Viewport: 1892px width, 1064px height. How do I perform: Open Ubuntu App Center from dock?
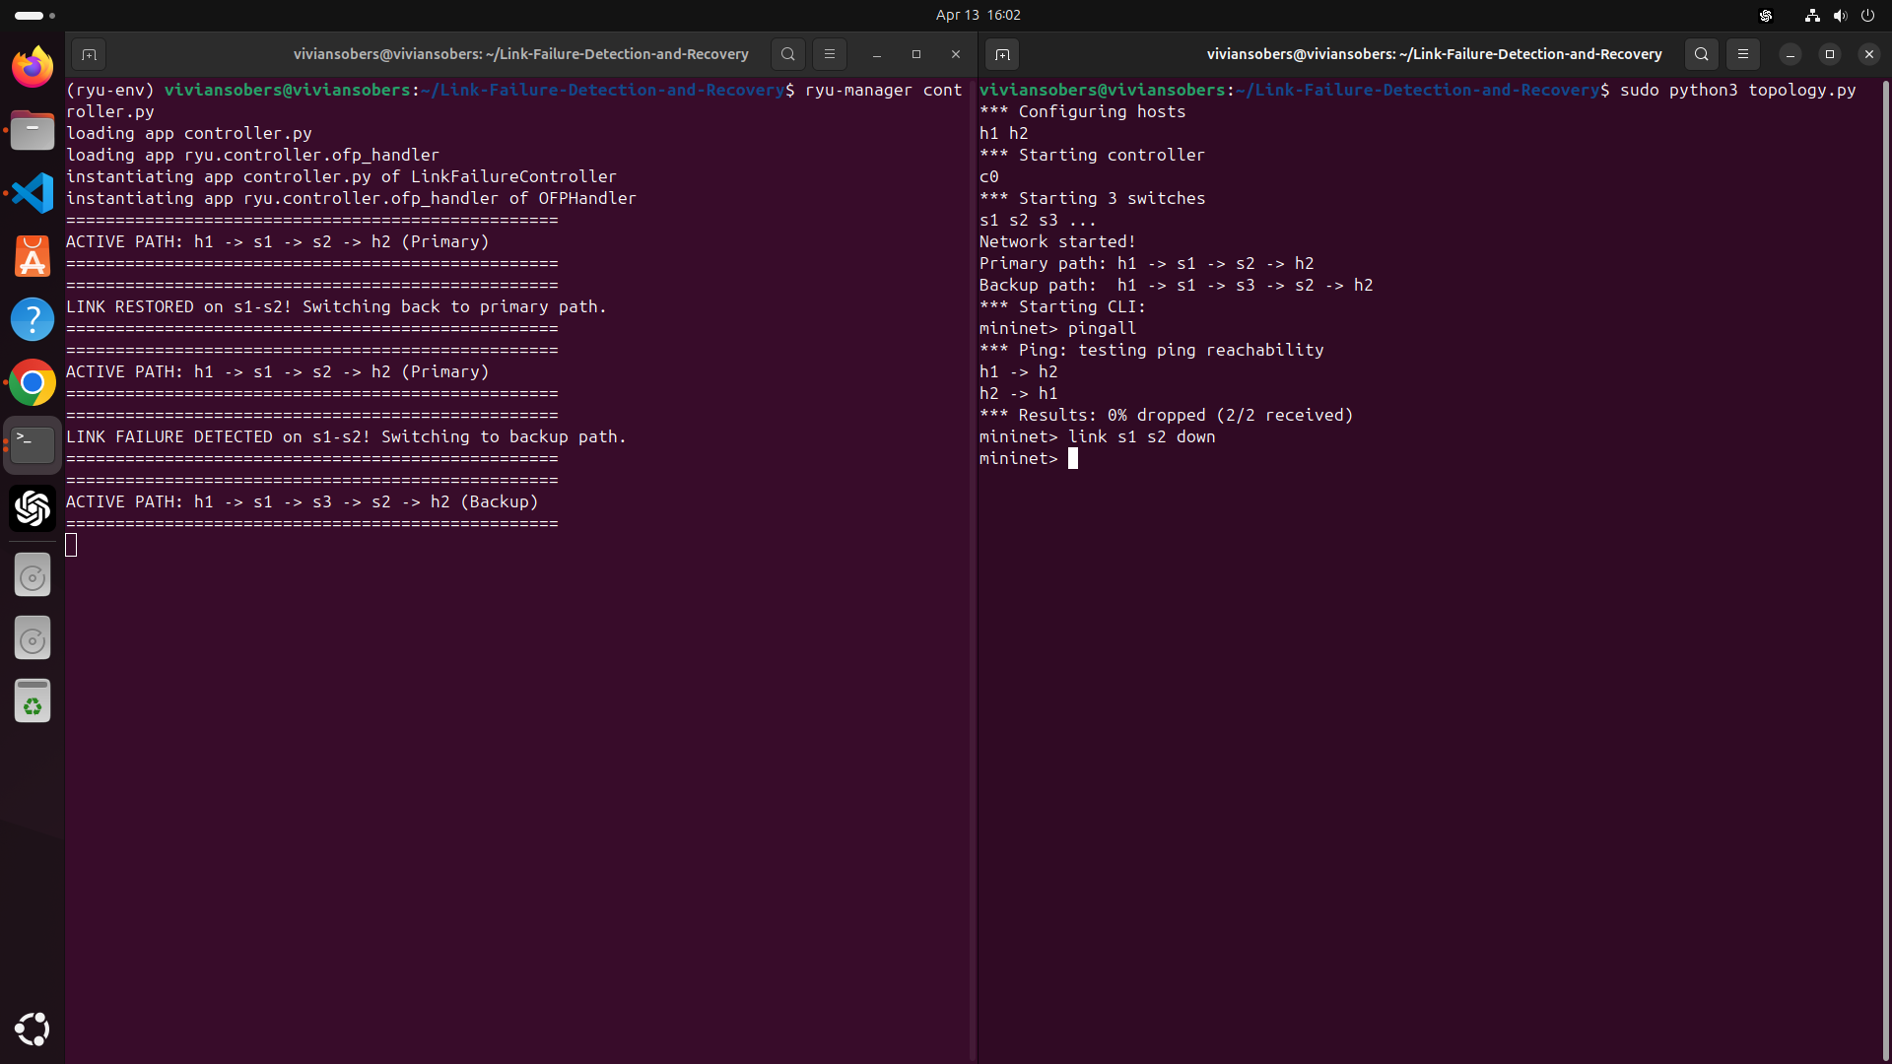33,256
